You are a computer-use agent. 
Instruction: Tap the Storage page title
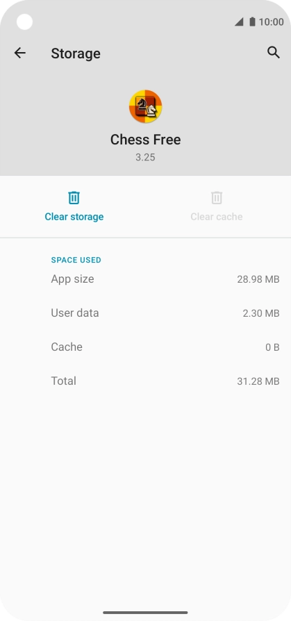tap(76, 53)
